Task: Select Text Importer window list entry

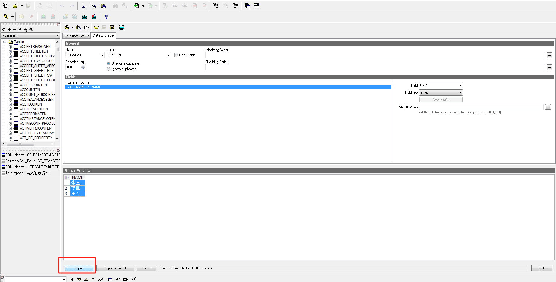Action: [x=31, y=173]
